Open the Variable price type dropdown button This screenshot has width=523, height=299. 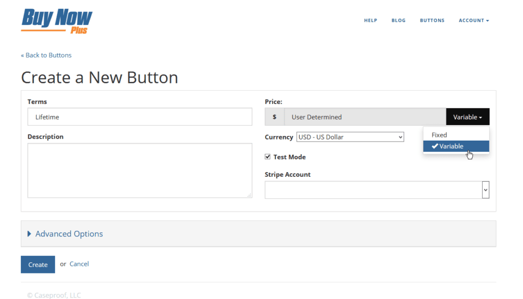point(467,117)
